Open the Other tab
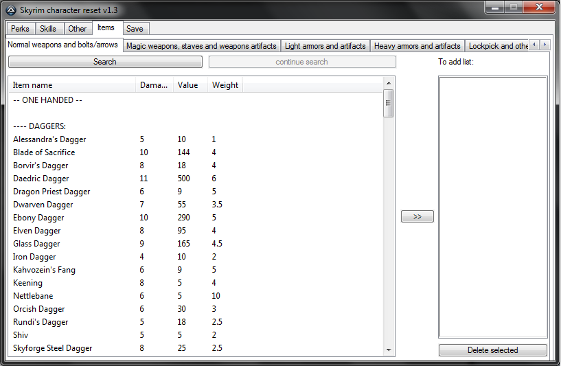 78,29
